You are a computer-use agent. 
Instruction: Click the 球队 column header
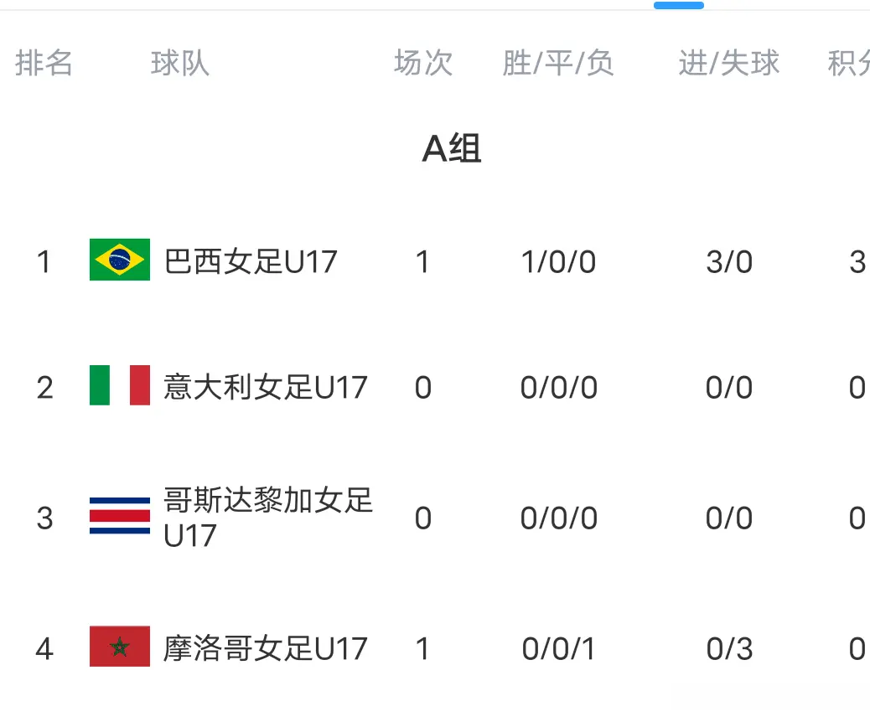pos(178,63)
